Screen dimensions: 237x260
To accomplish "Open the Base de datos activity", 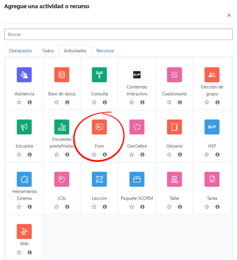I will (61, 75).
